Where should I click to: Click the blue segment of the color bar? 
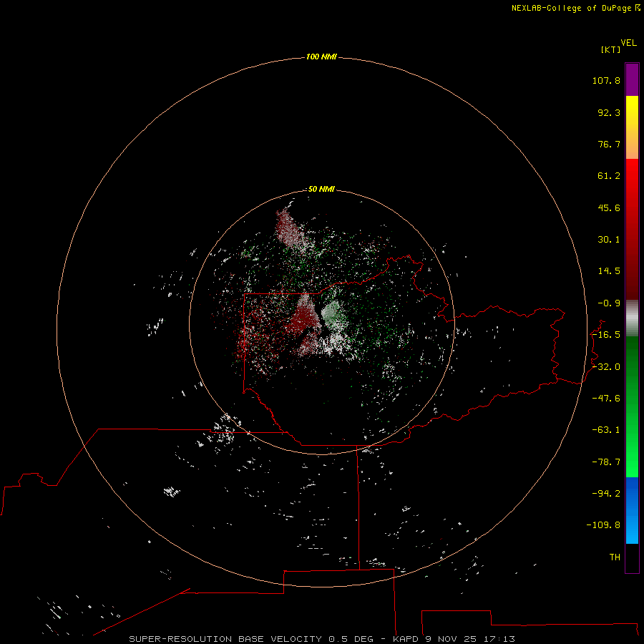pyautogui.click(x=632, y=510)
